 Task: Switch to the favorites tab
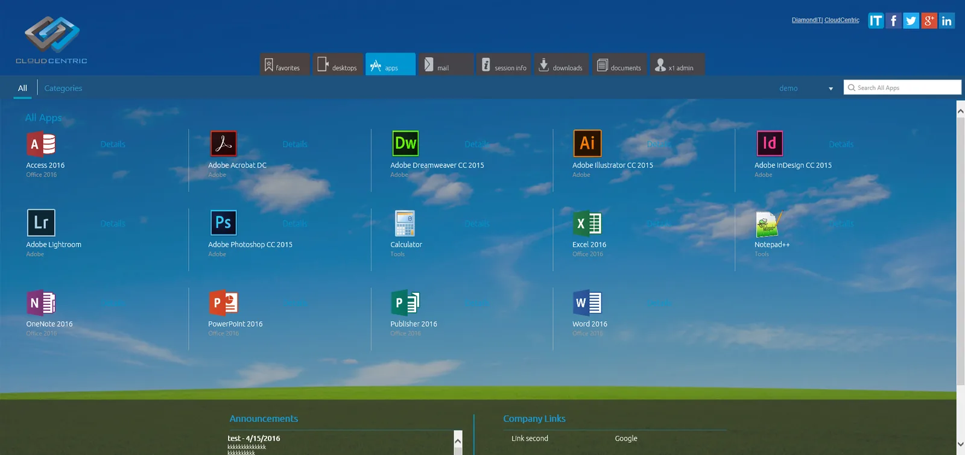point(285,64)
